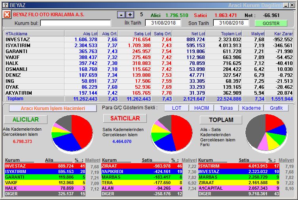The height and width of the screenshot is (200, 298).
Task: Minimize the BEYAZ window
Action: point(286,5)
